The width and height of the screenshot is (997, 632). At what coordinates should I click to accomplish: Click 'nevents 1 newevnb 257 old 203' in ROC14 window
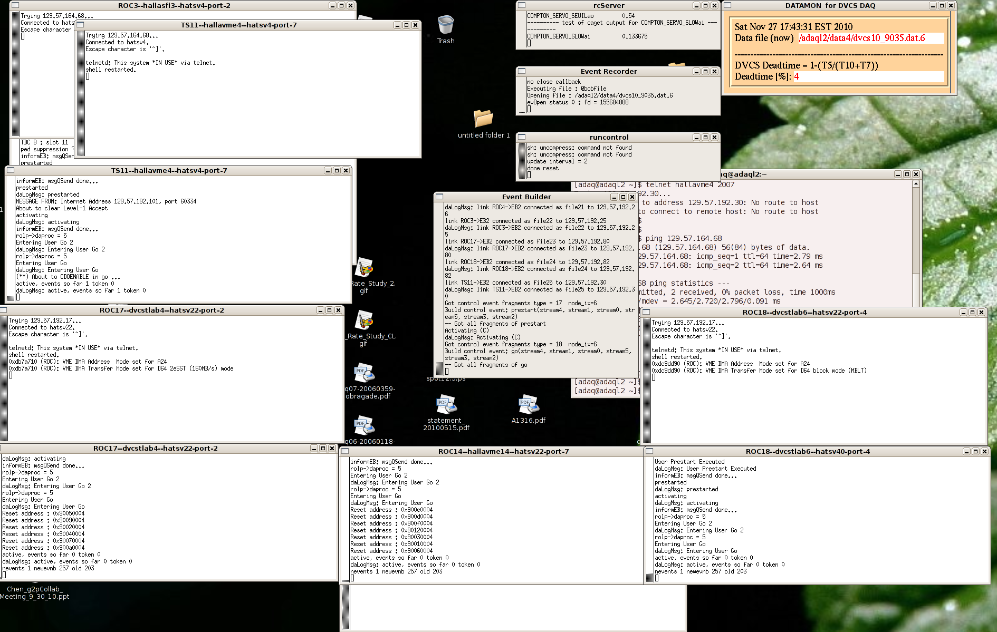click(x=396, y=571)
